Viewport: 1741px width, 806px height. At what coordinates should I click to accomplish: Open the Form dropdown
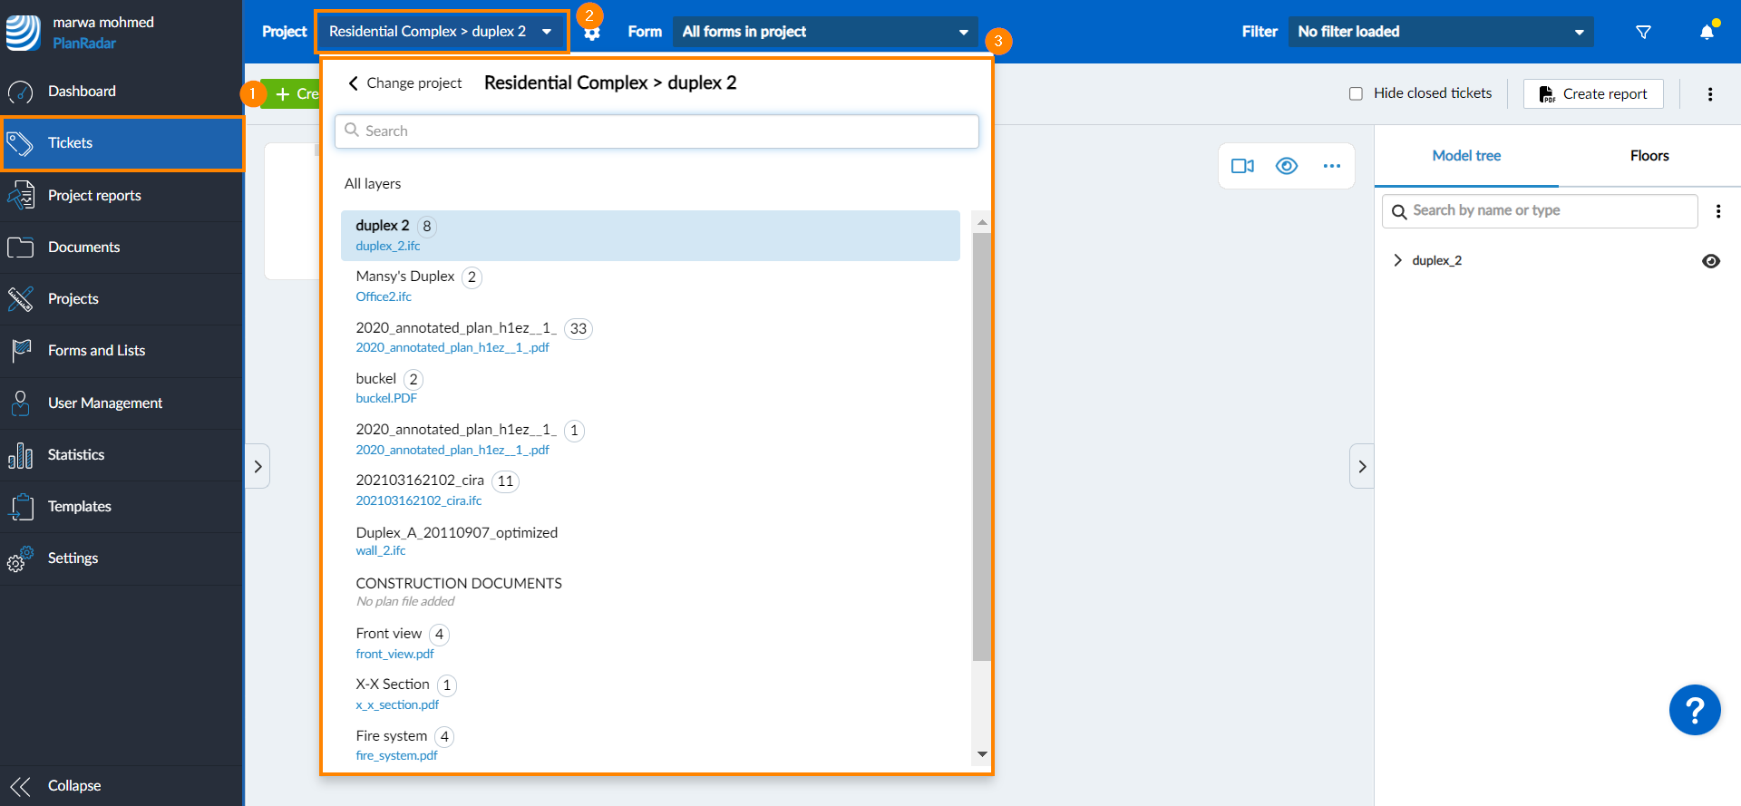click(824, 32)
